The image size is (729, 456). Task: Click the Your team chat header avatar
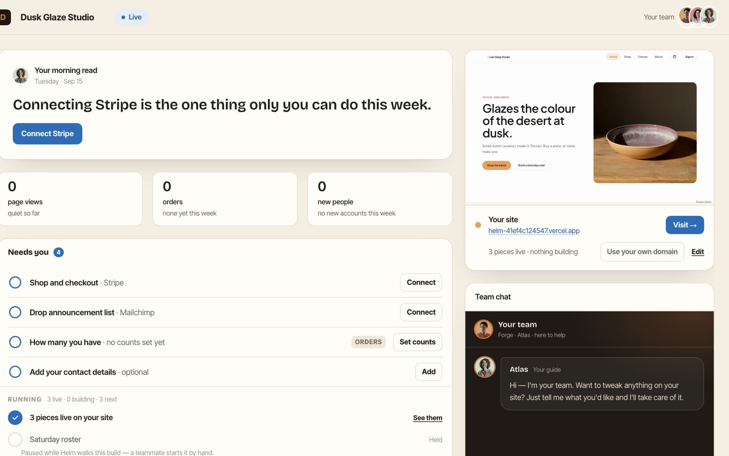(x=483, y=329)
